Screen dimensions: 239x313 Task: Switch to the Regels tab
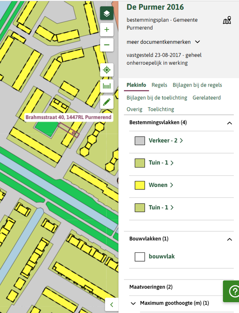[x=159, y=85]
